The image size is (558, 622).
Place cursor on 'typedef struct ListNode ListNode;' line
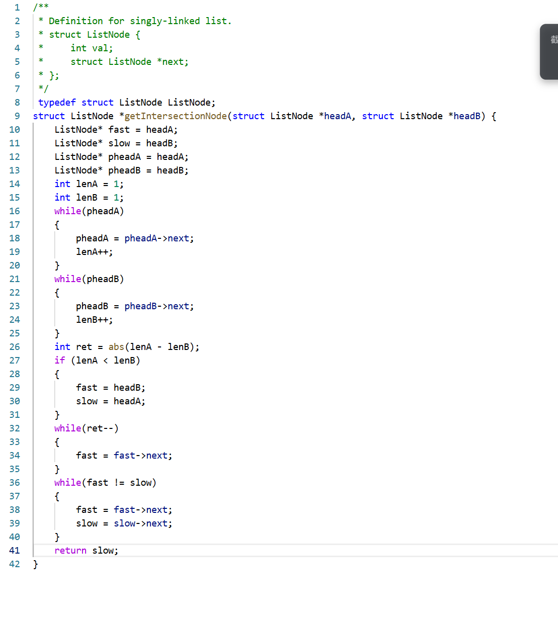coord(127,103)
